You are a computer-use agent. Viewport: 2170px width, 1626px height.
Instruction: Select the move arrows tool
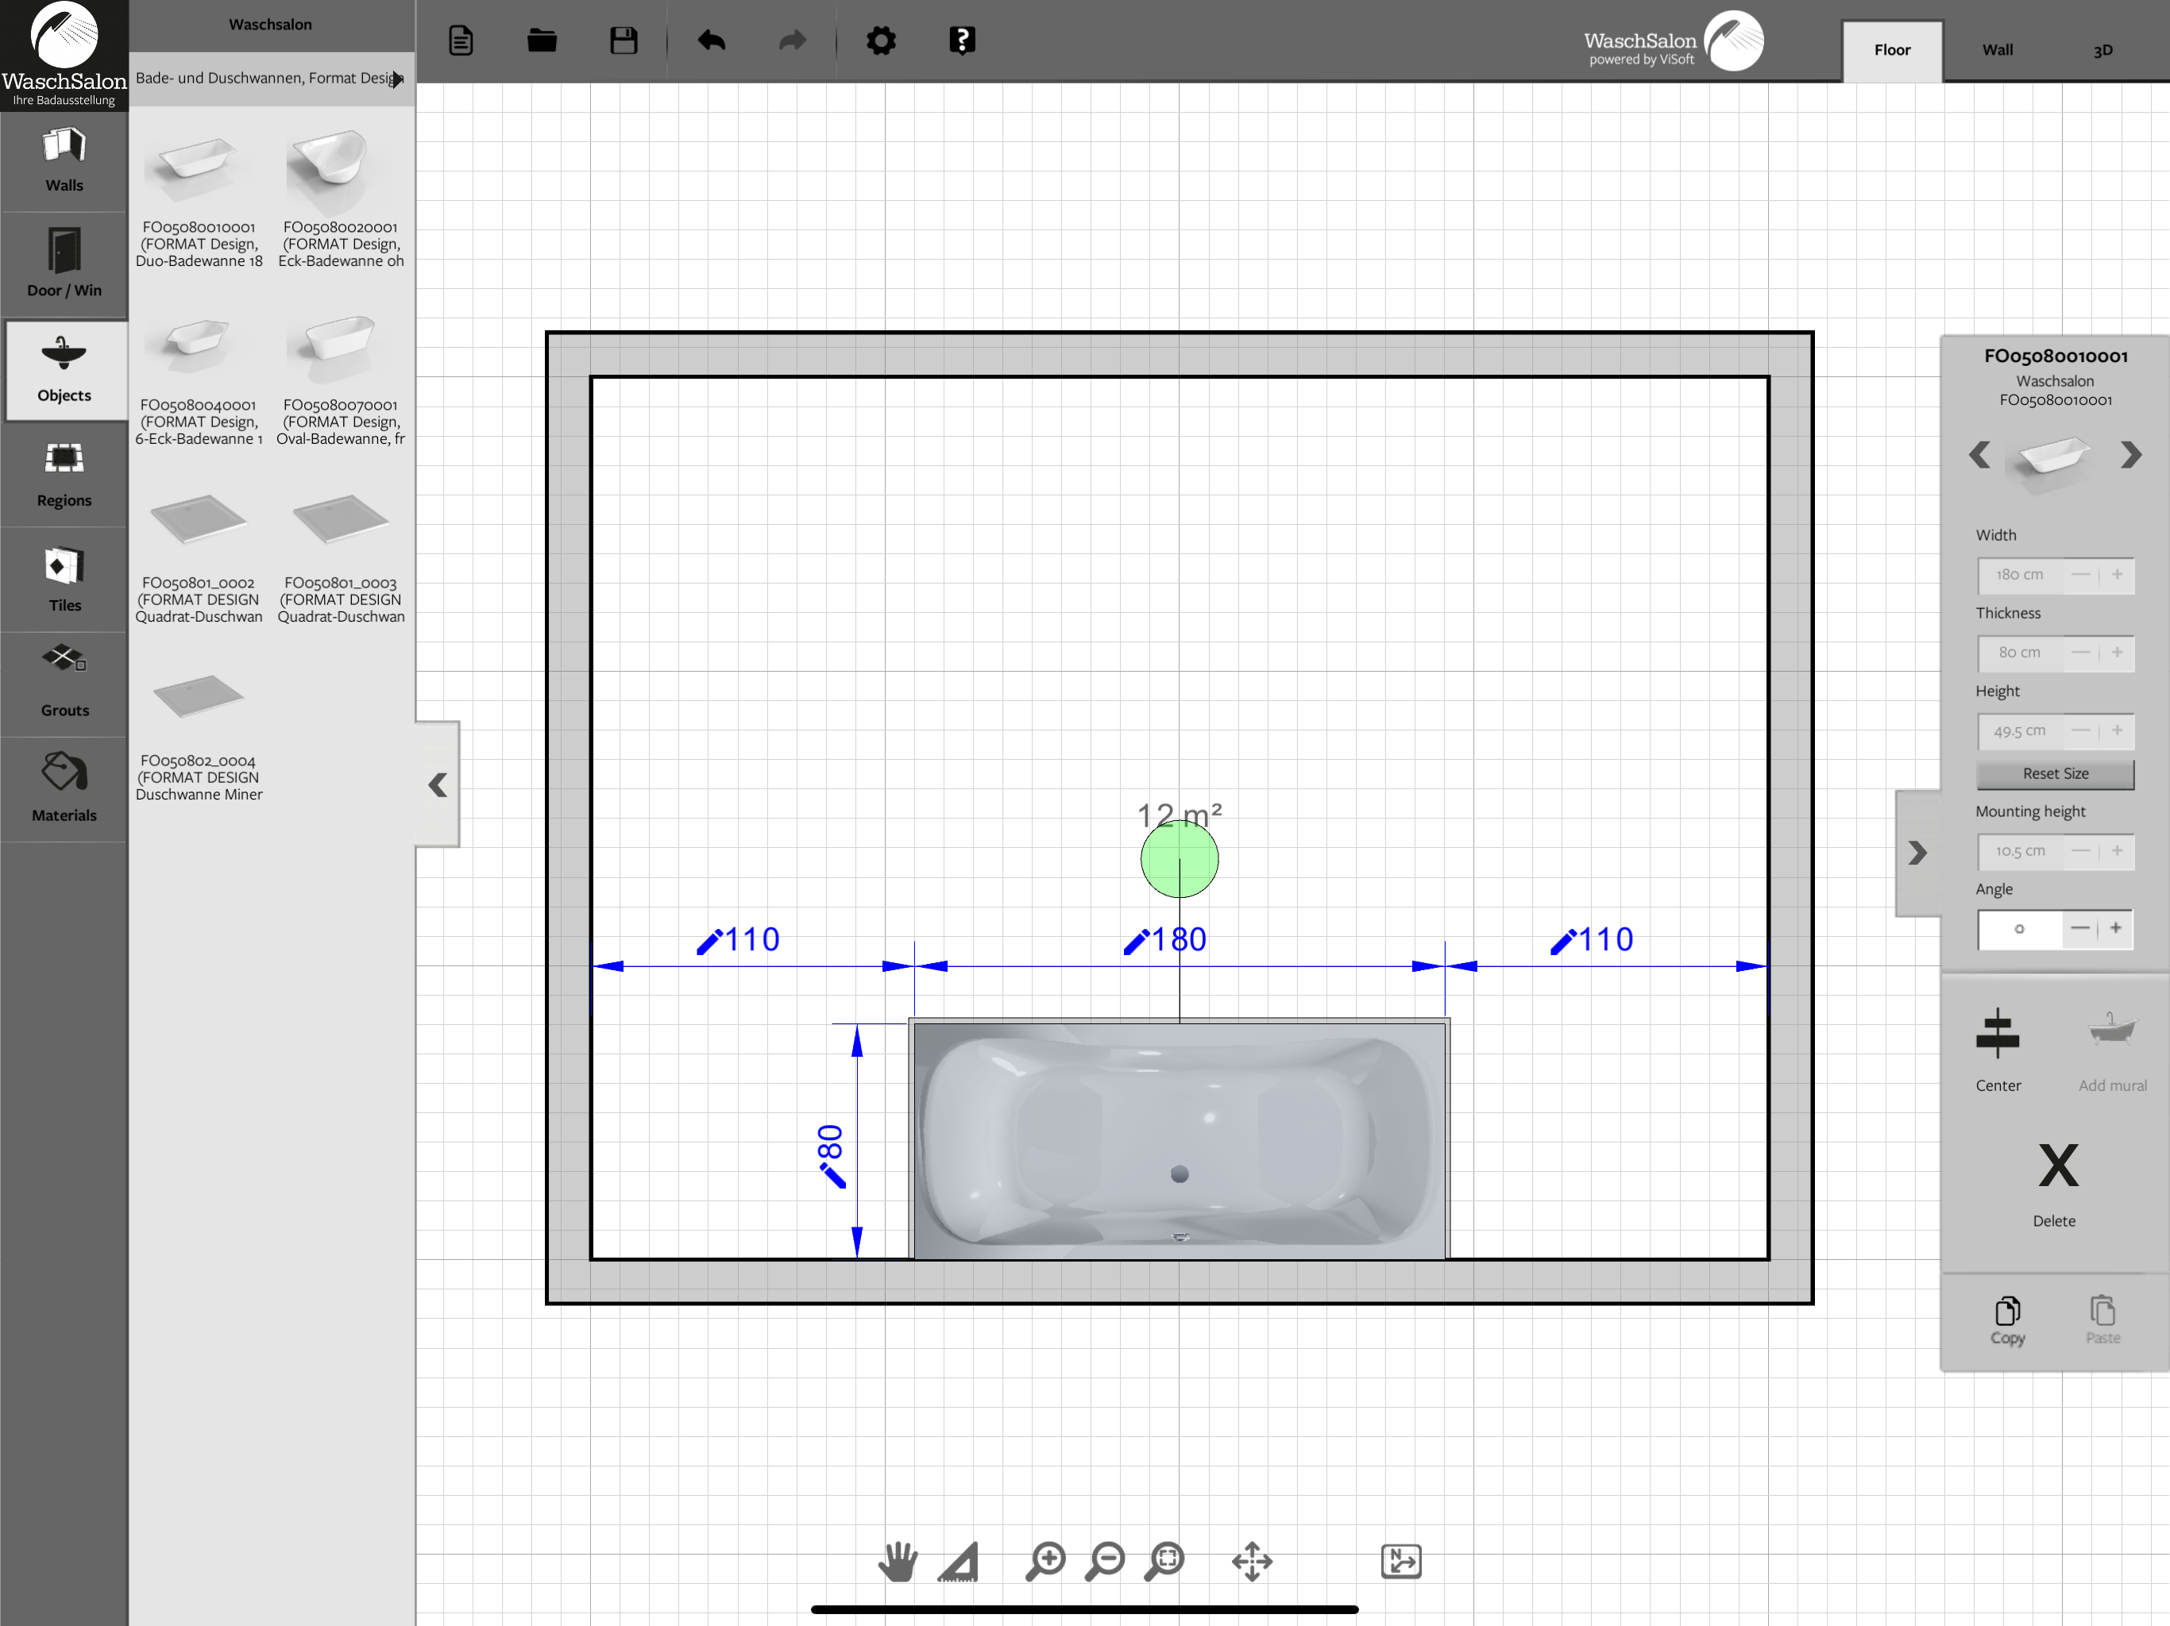(x=1252, y=1560)
